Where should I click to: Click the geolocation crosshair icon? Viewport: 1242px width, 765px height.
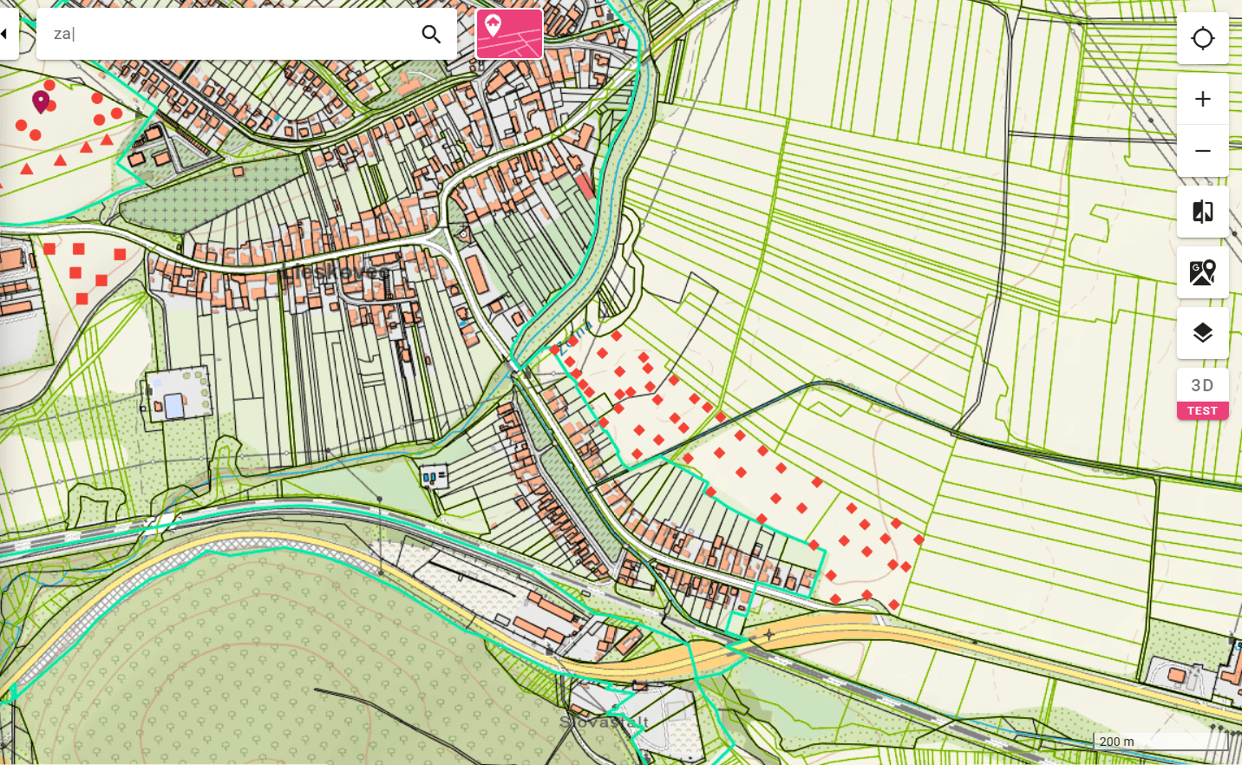(x=1203, y=38)
